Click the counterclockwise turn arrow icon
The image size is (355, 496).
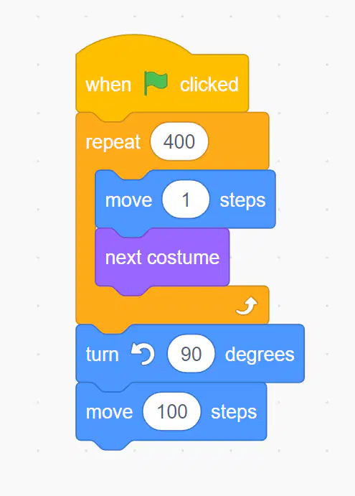click(143, 354)
